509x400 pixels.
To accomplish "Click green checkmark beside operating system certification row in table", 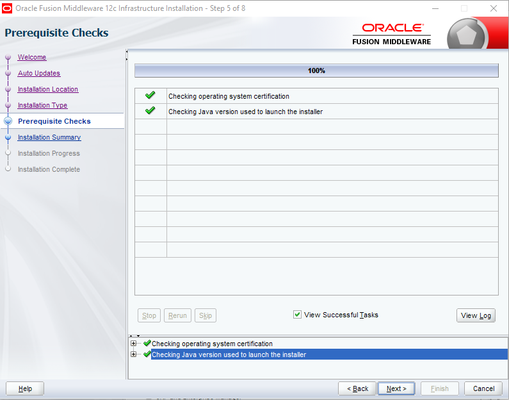I will pyautogui.click(x=150, y=96).
